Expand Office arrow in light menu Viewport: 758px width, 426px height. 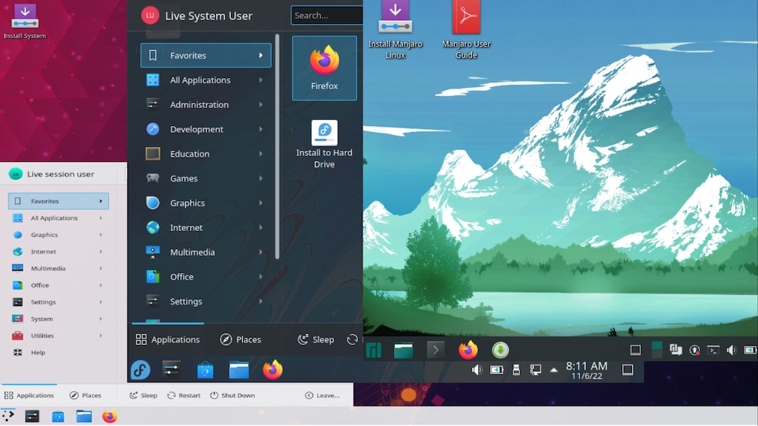pyautogui.click(x=101, y=285)
